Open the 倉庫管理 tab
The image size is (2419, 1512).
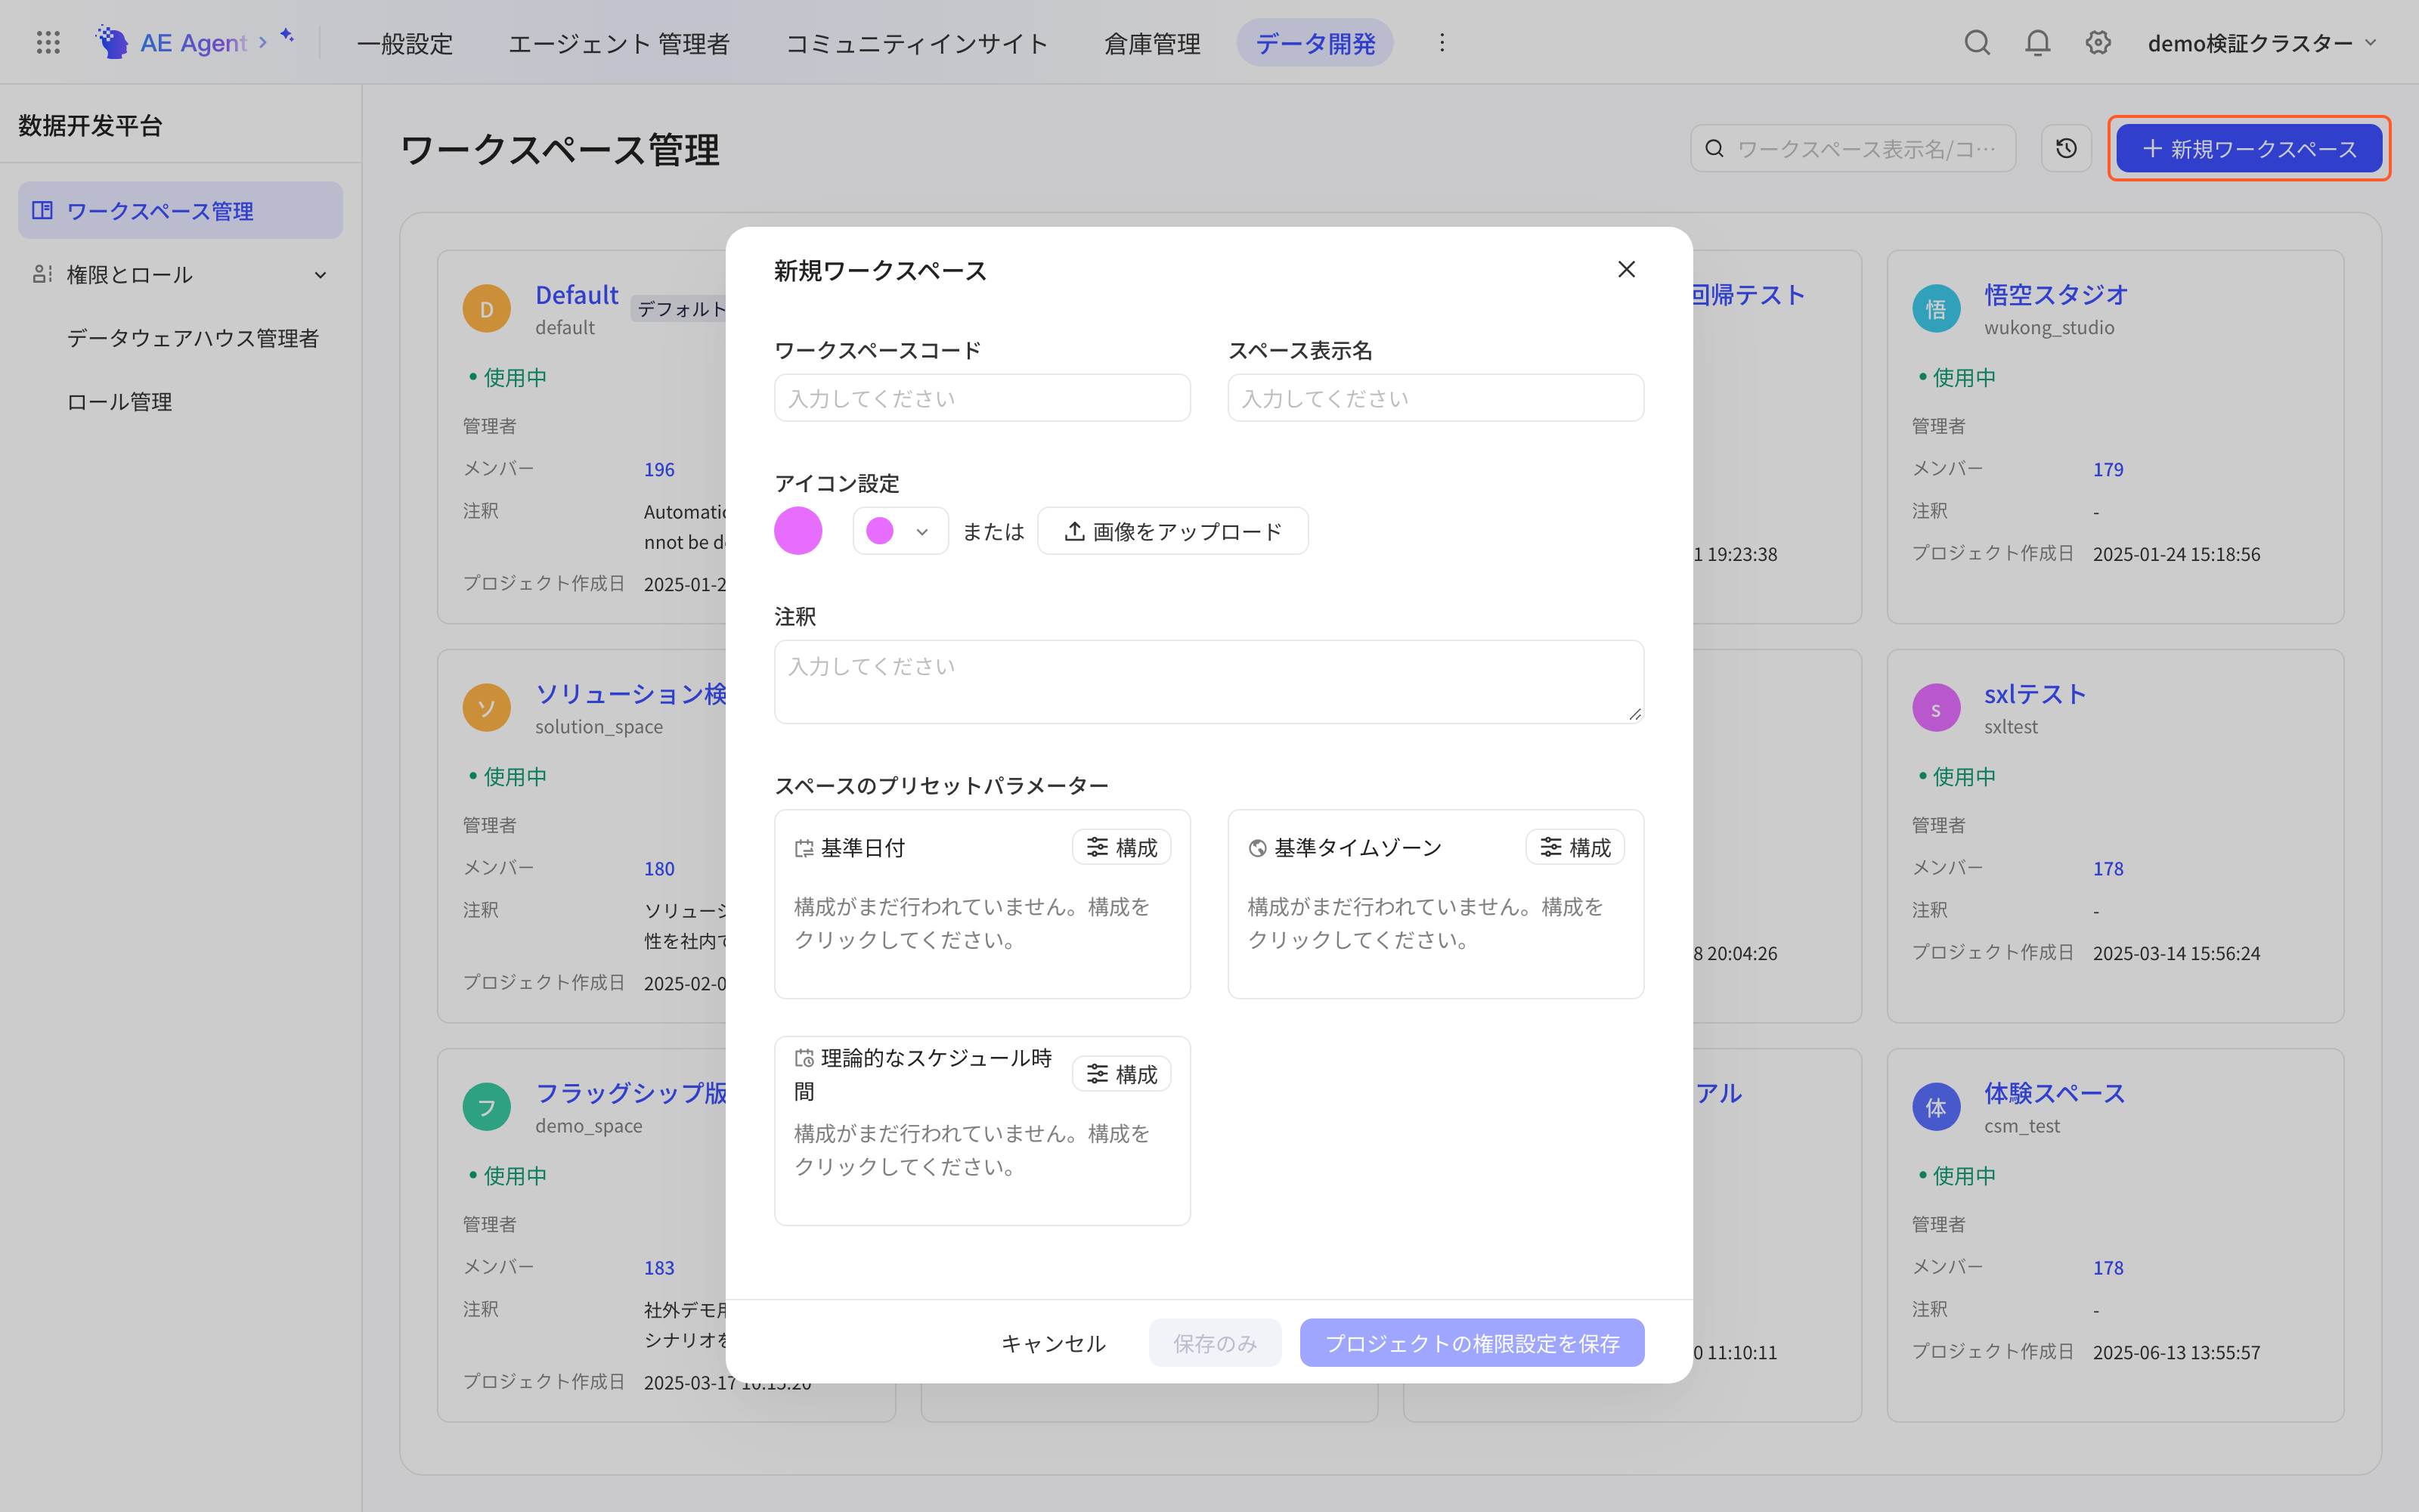click(1153, 43)
